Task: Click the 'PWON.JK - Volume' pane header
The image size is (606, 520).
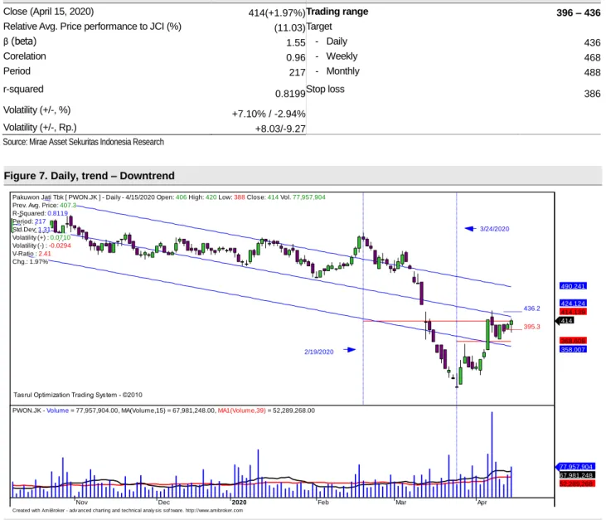Action: pyautogui.click(x=40, y=411)
